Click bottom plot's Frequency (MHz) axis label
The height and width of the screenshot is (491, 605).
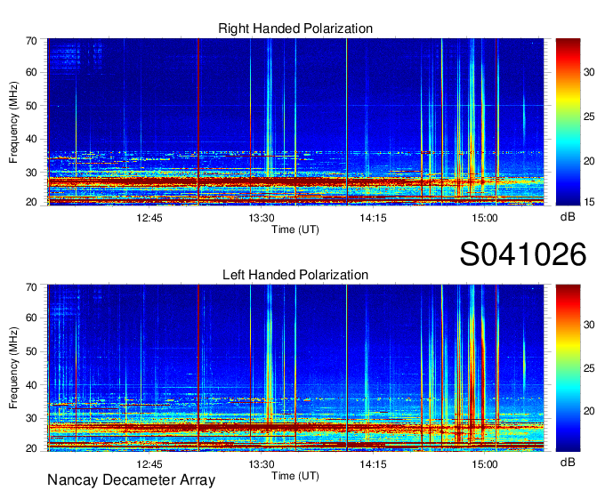(x=13, y=368)
